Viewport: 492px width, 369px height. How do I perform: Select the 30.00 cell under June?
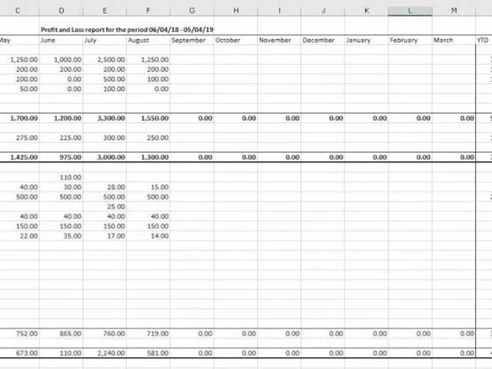click(x=61, y=187)
